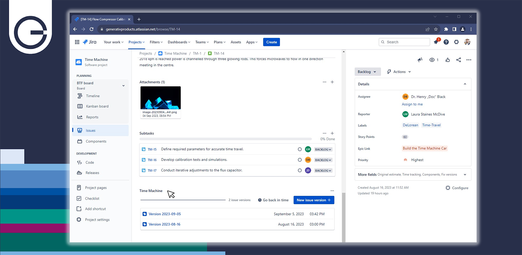Toggle completion circle for subtask TM-17
The width and height of the screenshot is (522, 255).
point(300,171)
